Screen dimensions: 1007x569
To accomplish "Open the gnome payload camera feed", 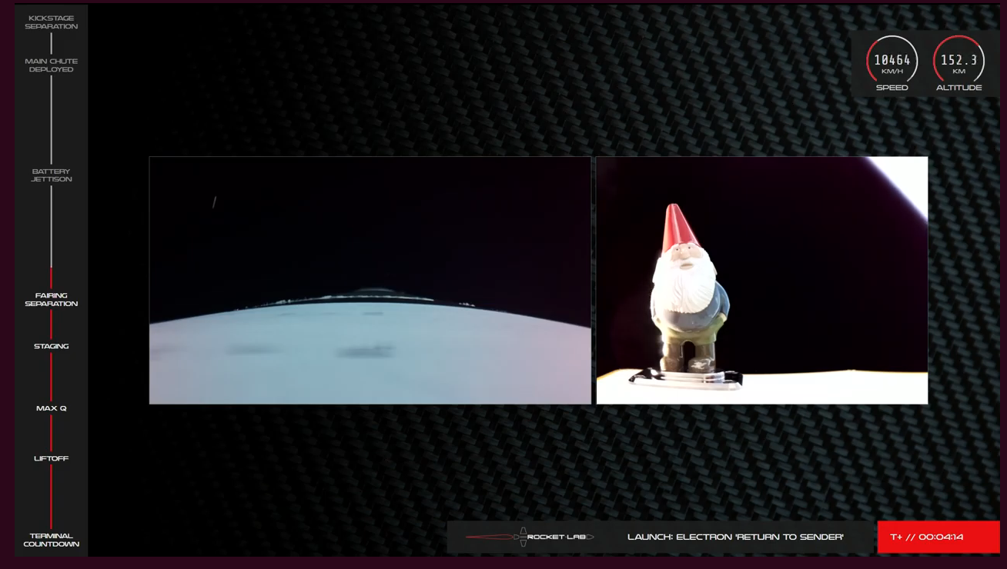I will (762, 280).
